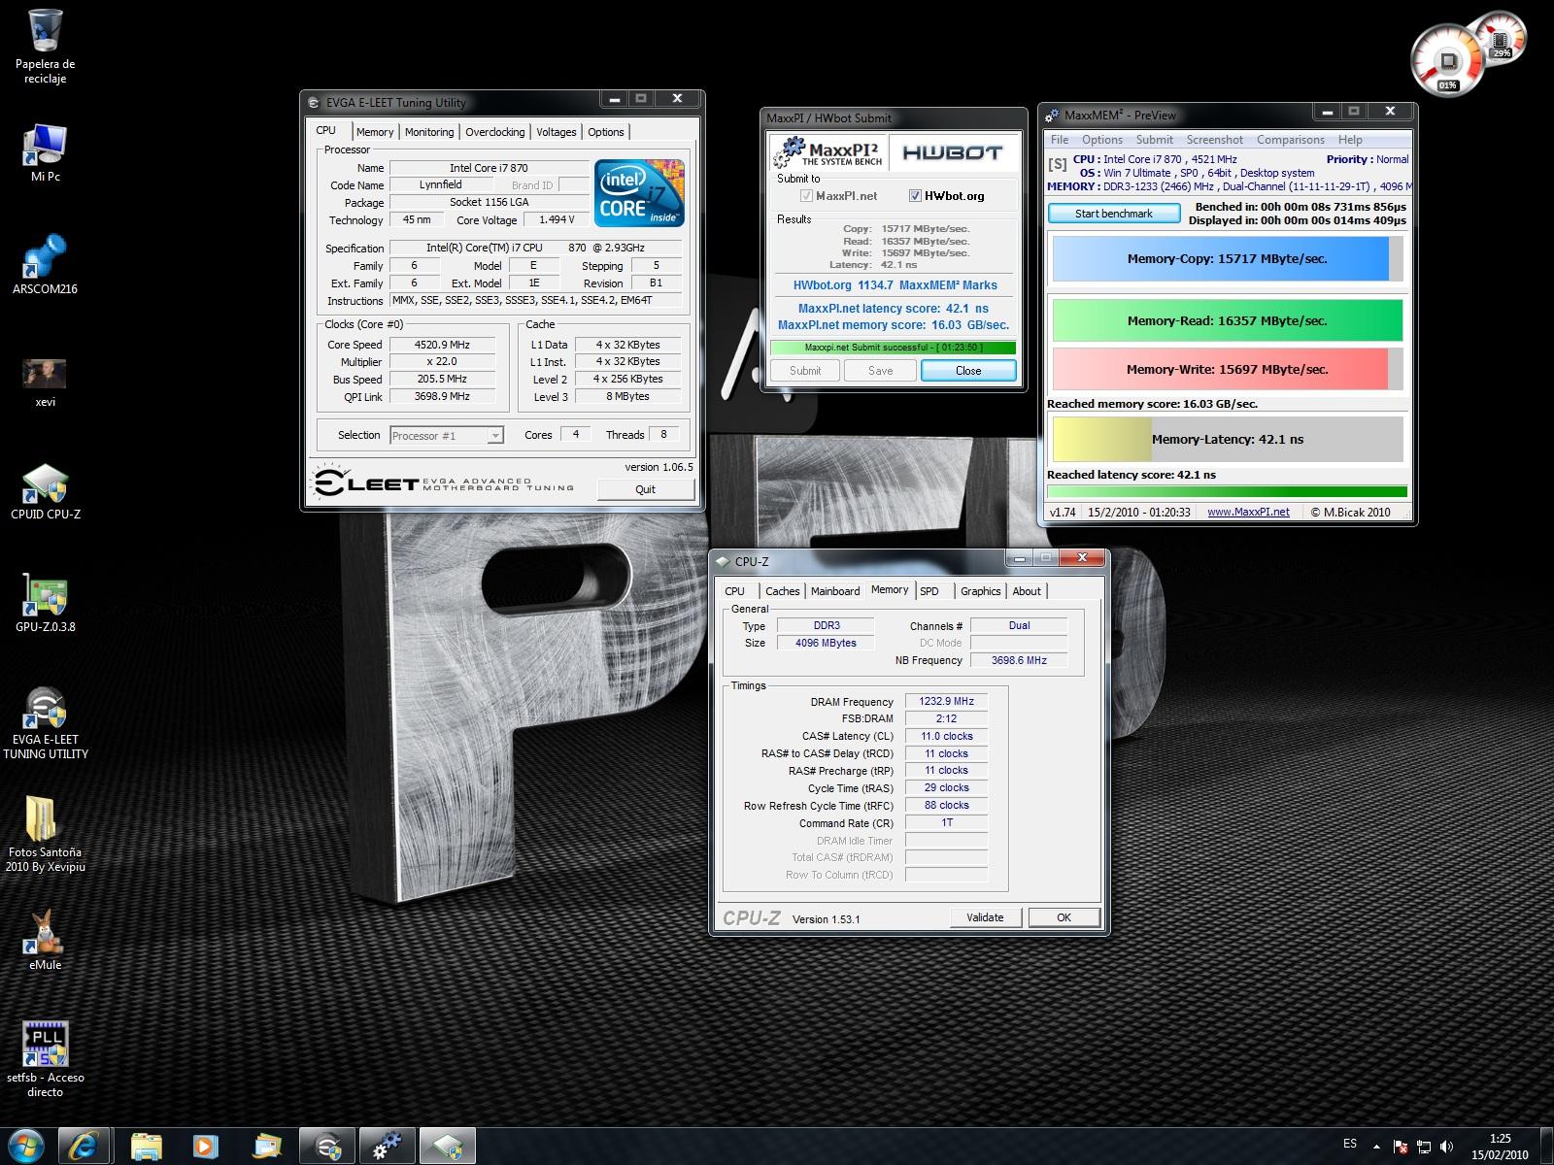The image size is (1554, 1165).
Task: Open the Processor #1 selection dropdown
Action: point(447,435)
